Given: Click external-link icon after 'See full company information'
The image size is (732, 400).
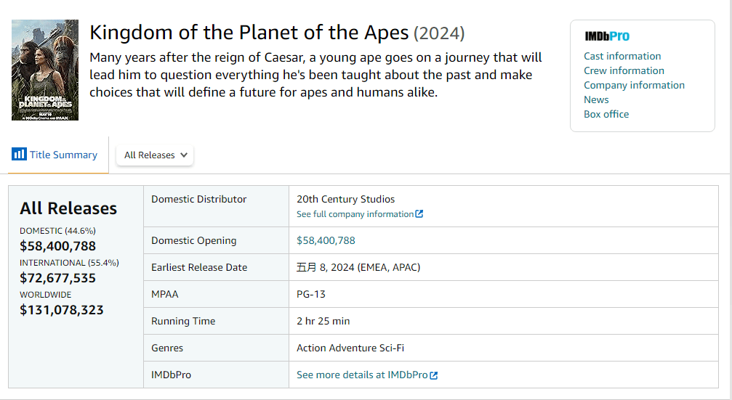Looking at the screenshot, I should [419, 214].
